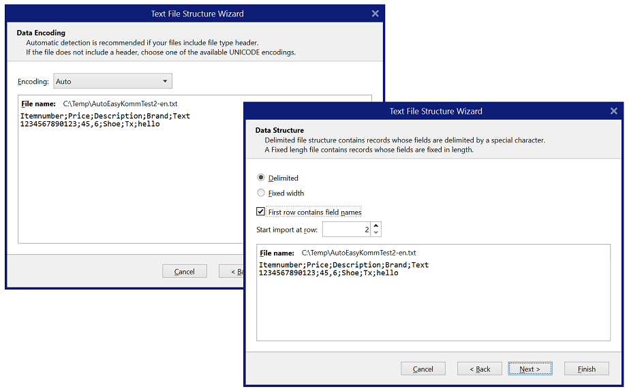
Task: Click the partially hidden Back button in Data Encoding
Action: pyautogui.click(x=231, y=271)
